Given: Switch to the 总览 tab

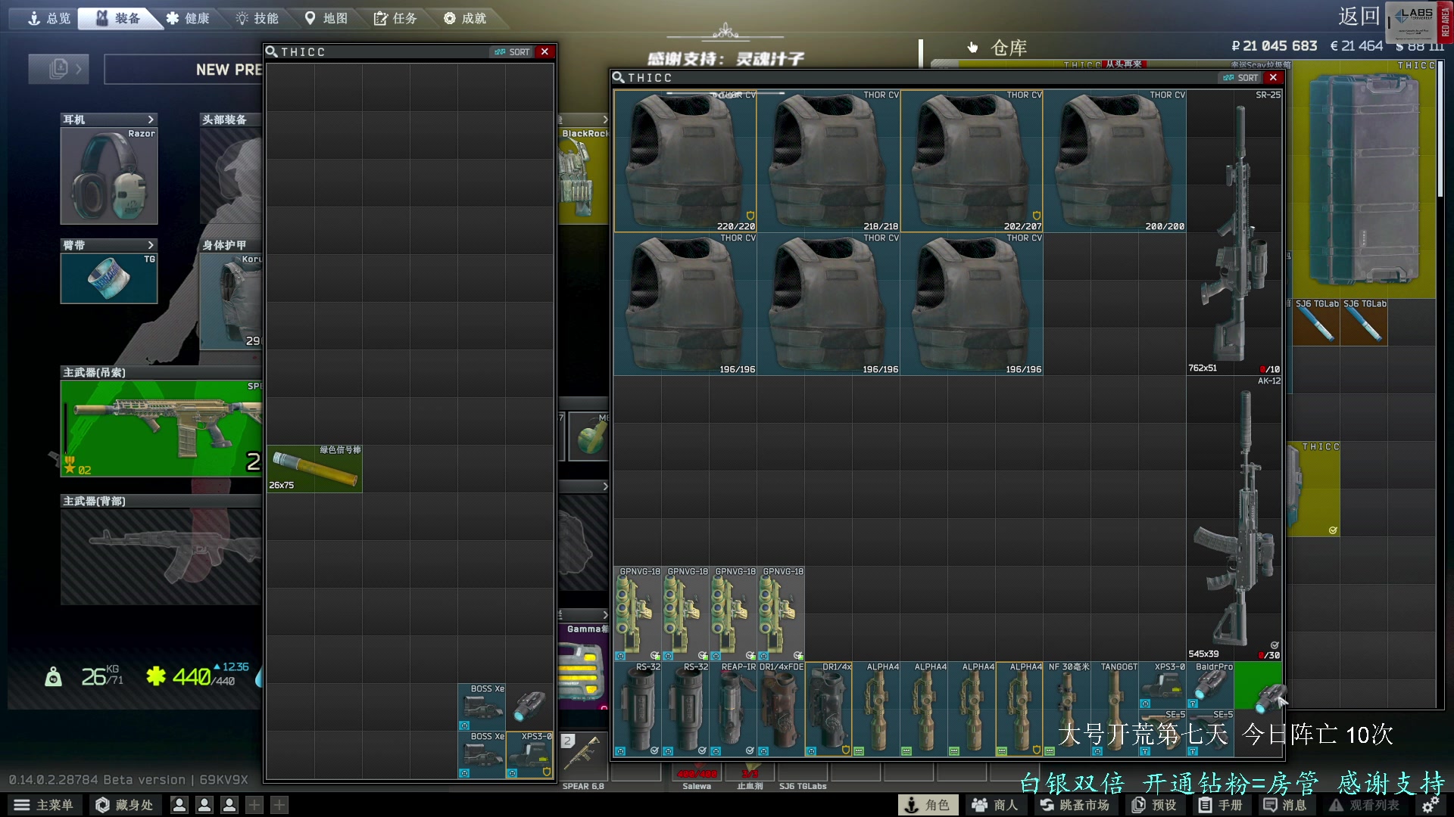Looking at the screenshot, I should 49,18.
